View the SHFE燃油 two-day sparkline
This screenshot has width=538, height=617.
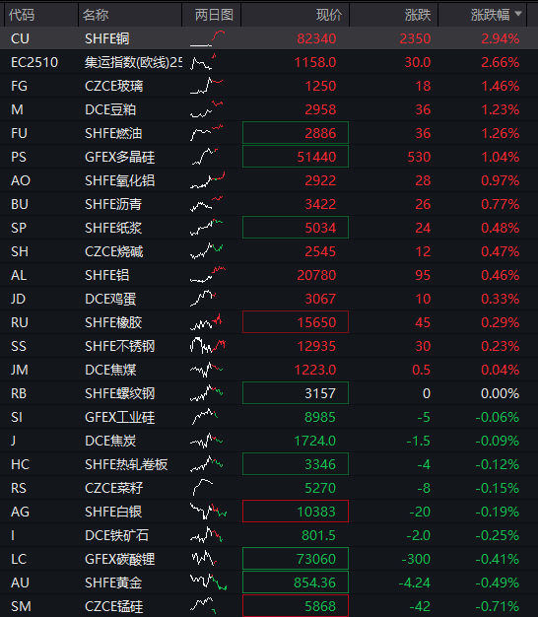tap(207, 133)
